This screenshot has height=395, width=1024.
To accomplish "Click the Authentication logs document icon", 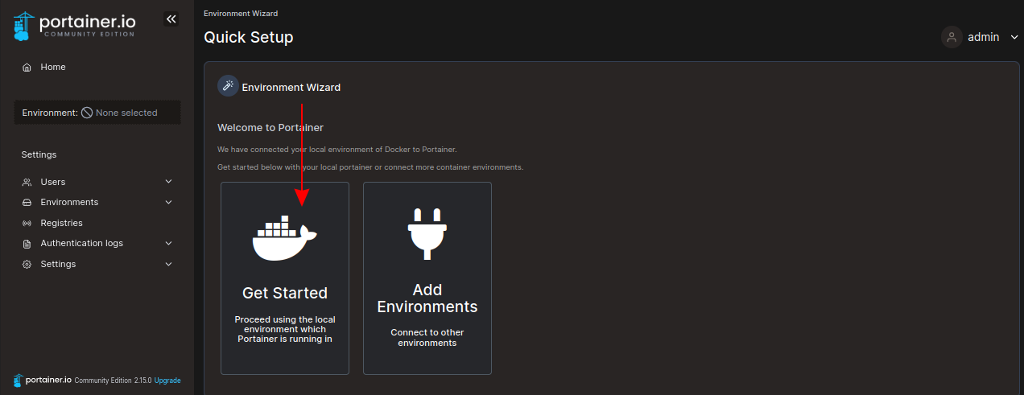I will click(27, 244).
